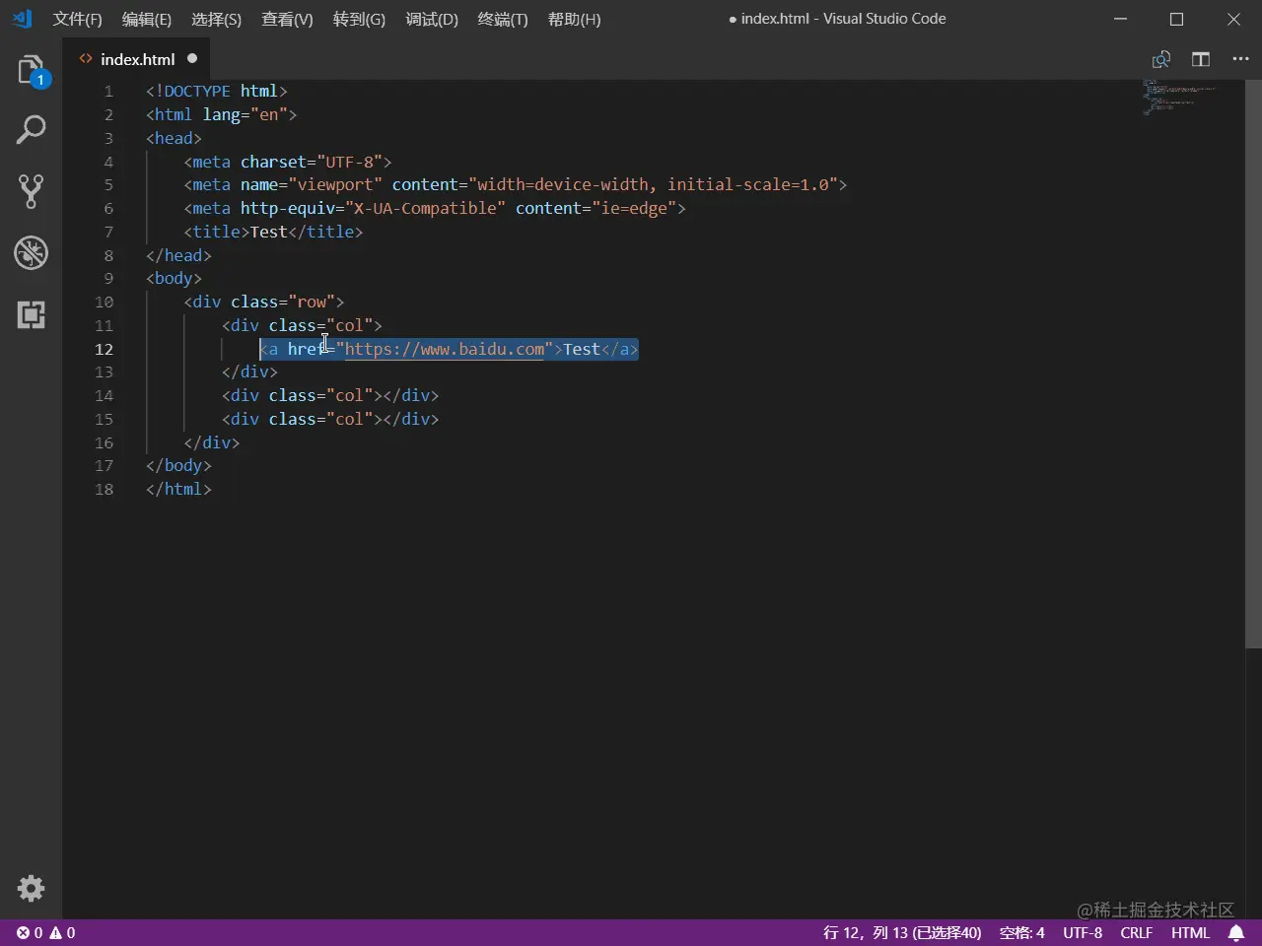The image size is (1262, 946).
Task: Open the 调试(D) menu
Action: point(432,20)
